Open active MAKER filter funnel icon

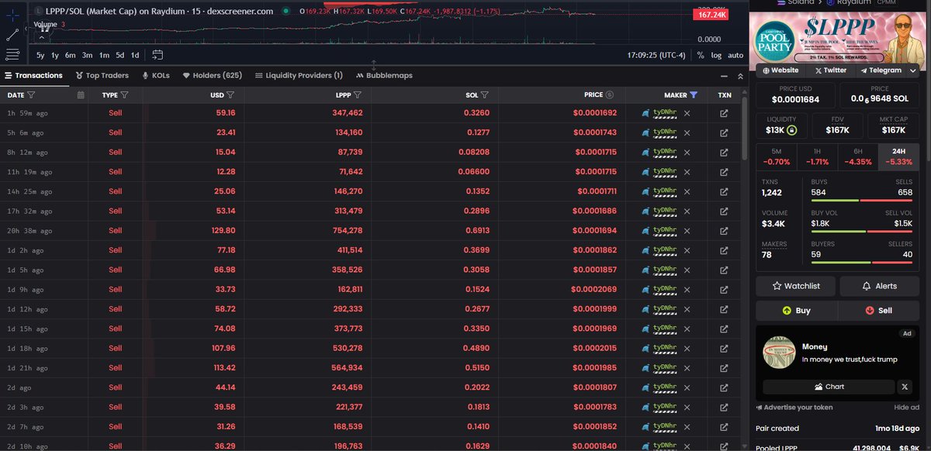694,95
